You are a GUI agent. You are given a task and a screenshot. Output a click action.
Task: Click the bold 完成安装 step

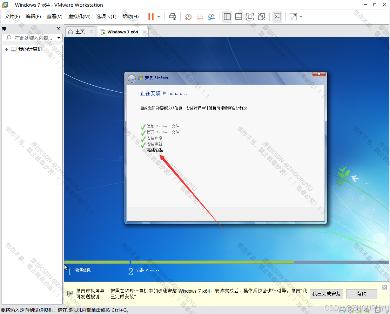[155, 150]
